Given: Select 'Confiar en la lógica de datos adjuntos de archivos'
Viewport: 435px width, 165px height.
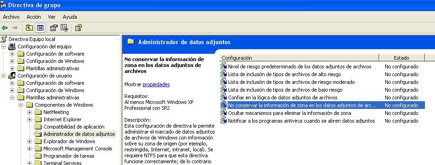Looking at the screenshot, I should click(283, 98).
